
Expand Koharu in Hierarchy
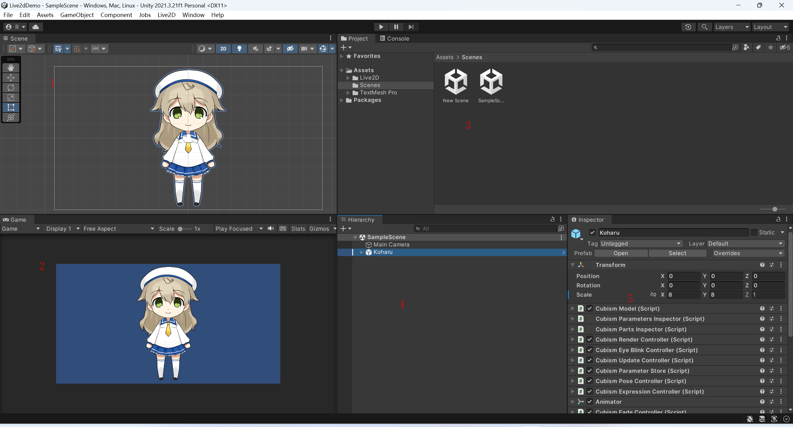coord(361,252)
